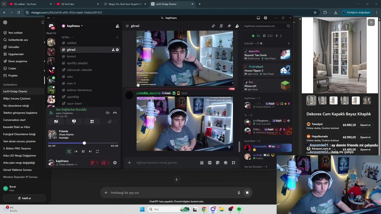The image size is (381, 214).
Task: Open sohbet channel
Action: coord(90,43)
